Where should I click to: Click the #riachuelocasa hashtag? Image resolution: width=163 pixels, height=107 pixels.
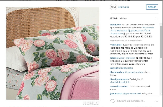pyautogui.click(x=119, y=31)
